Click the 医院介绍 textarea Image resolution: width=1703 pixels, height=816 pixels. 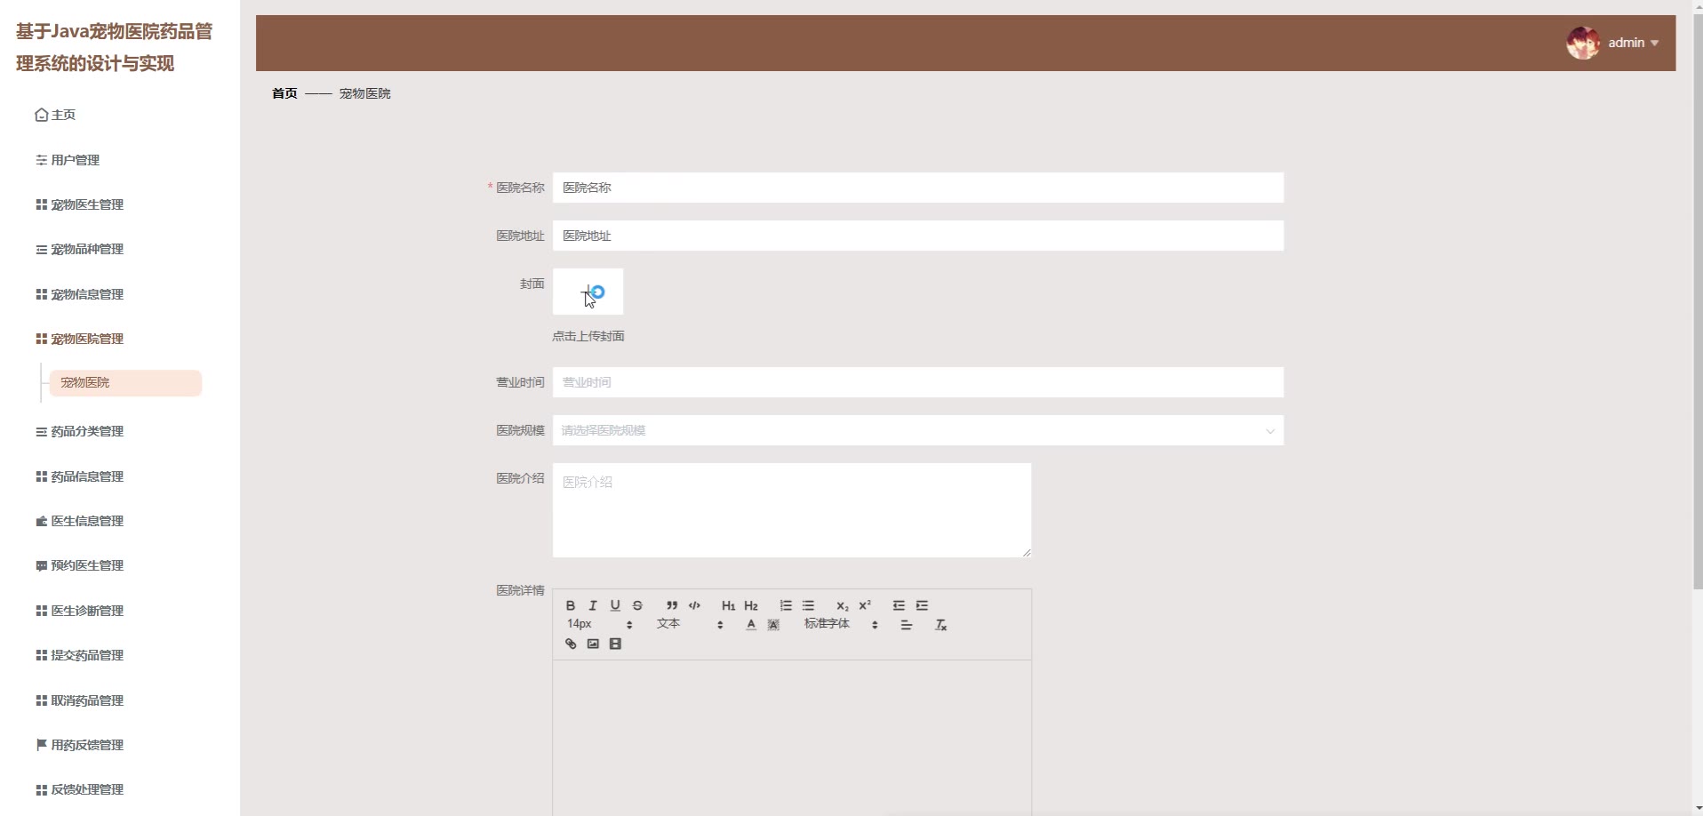tap(792, 510)
